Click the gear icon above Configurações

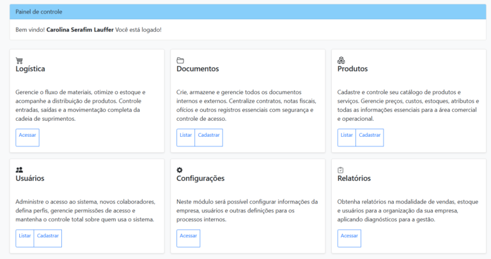click(180, 170)
